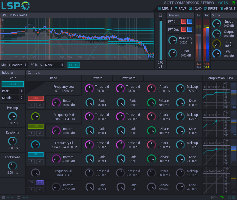Click the UI scaling icon in status bar

[3, 197]
